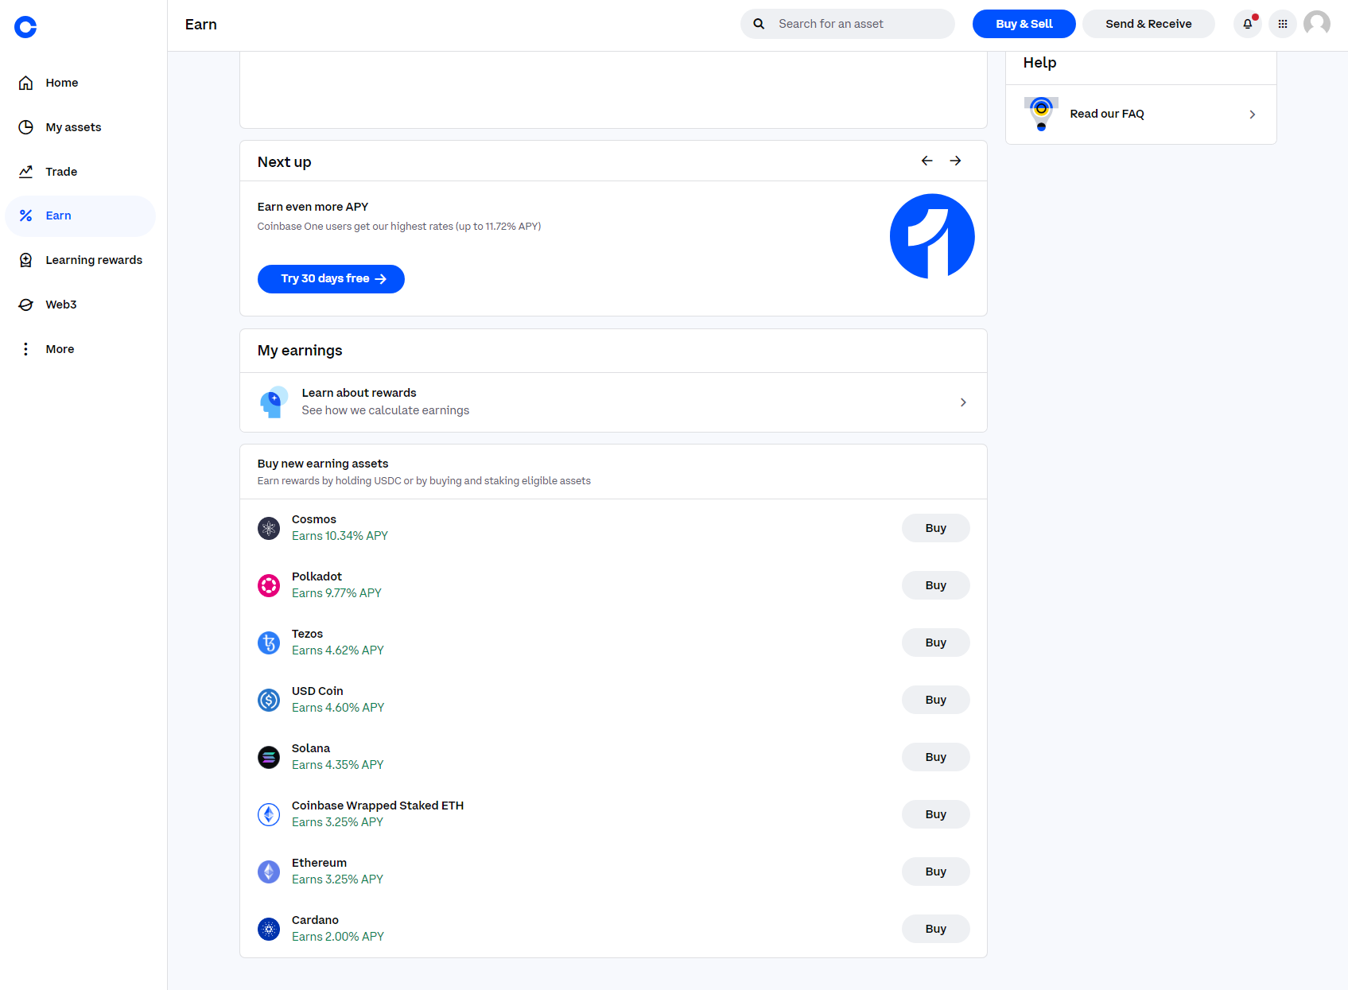Open the apps grid menu
This screenshot has width=1348, height=990.
coord(1283,24)
